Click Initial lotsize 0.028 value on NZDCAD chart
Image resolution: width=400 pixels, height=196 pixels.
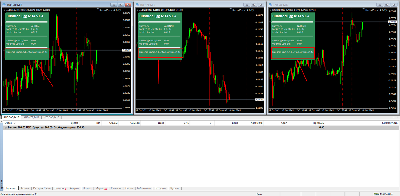point(300,32)
